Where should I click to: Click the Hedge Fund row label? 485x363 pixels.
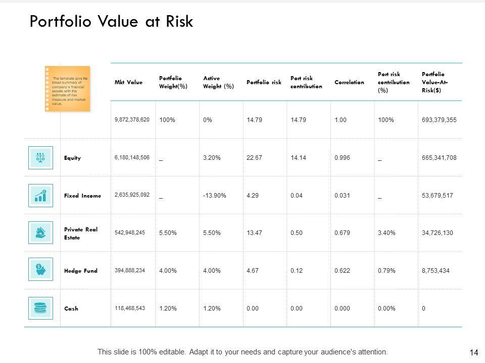[81, 271]
